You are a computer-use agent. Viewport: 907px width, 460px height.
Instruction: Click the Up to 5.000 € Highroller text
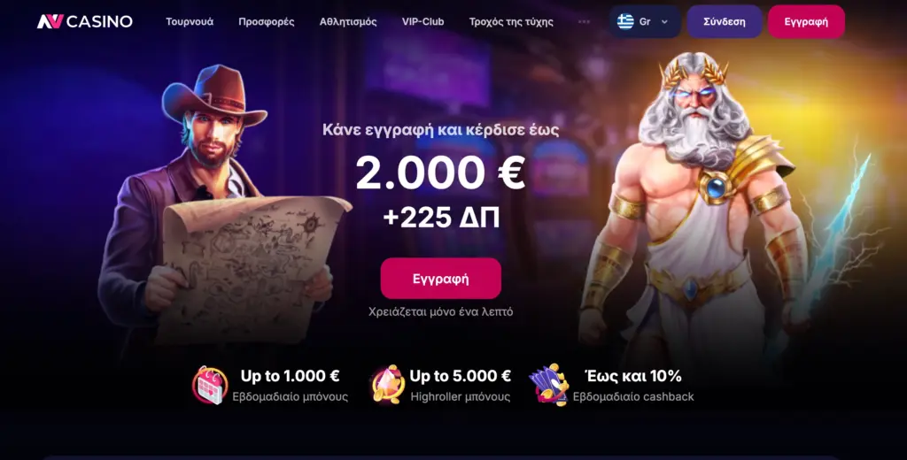(460, 376)
